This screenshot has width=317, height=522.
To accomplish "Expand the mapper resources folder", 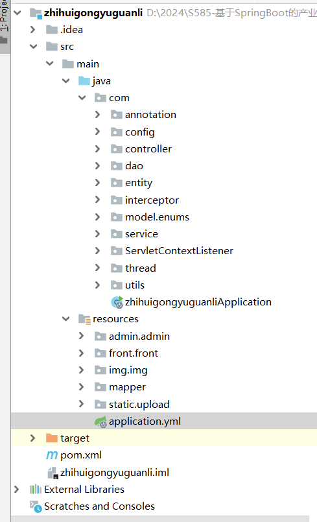I will pyautogui.click(x=81, y=386).
